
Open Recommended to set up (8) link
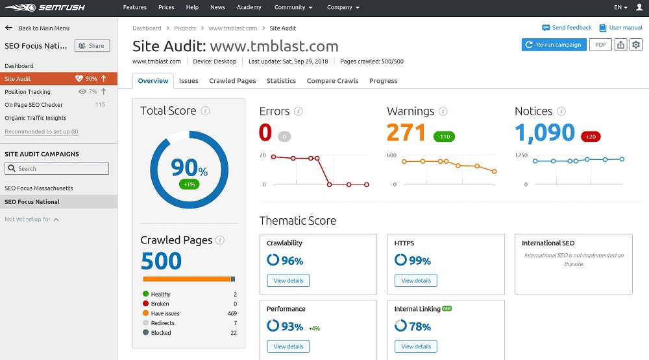click(42, 131)
